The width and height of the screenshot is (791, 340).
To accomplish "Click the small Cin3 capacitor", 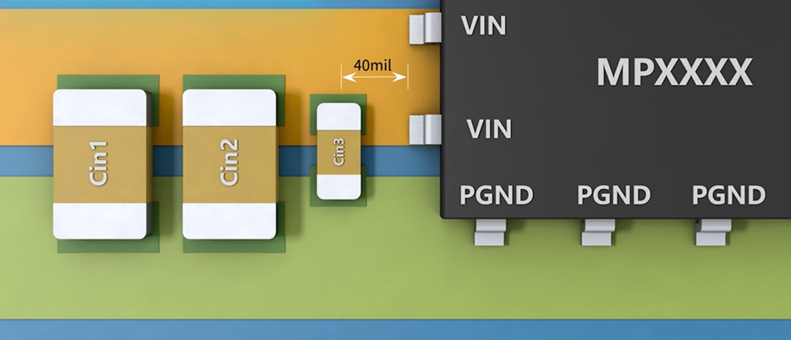I will pos(338,151).
